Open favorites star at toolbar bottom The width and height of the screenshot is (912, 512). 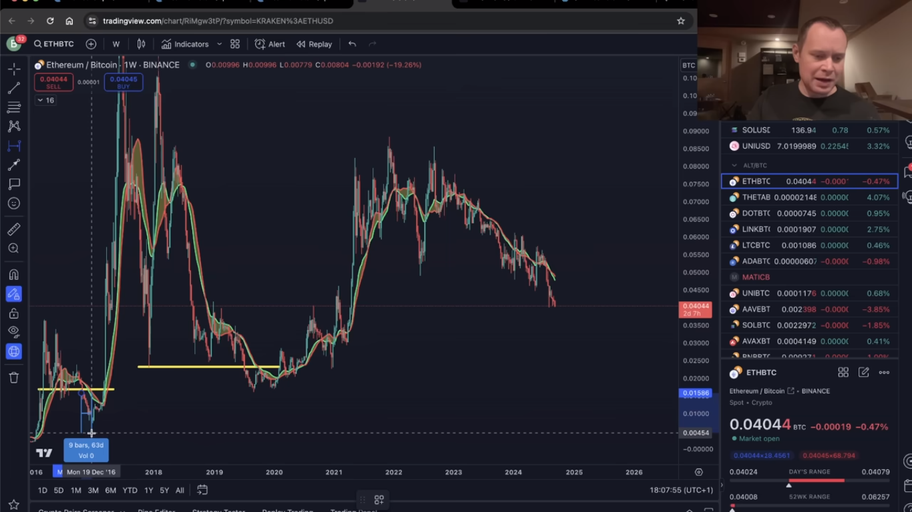point(14,505)
